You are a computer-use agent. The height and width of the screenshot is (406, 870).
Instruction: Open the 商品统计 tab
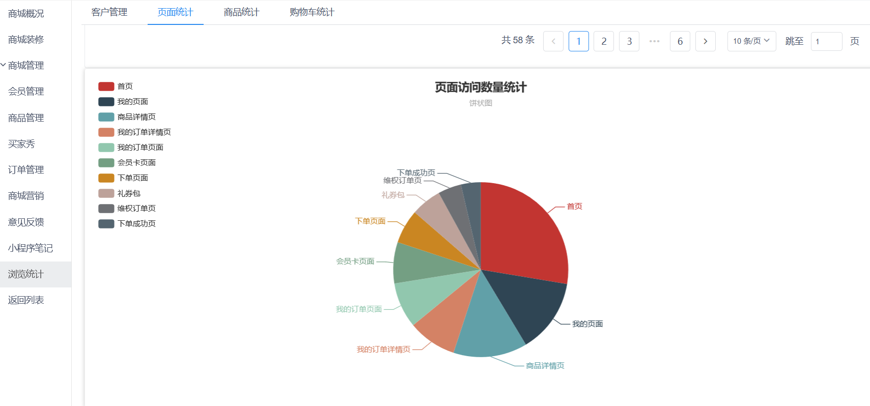point(242,12)
